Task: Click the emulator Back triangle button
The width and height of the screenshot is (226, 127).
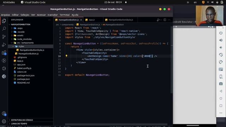Action: [x=221, y=91]
